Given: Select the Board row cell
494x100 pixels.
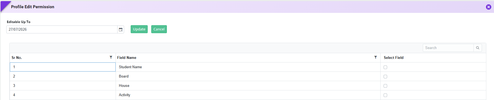Looking at the screenshot, I should point(248,76).
